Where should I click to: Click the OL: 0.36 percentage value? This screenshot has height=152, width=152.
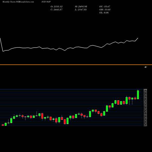[104, 13]
